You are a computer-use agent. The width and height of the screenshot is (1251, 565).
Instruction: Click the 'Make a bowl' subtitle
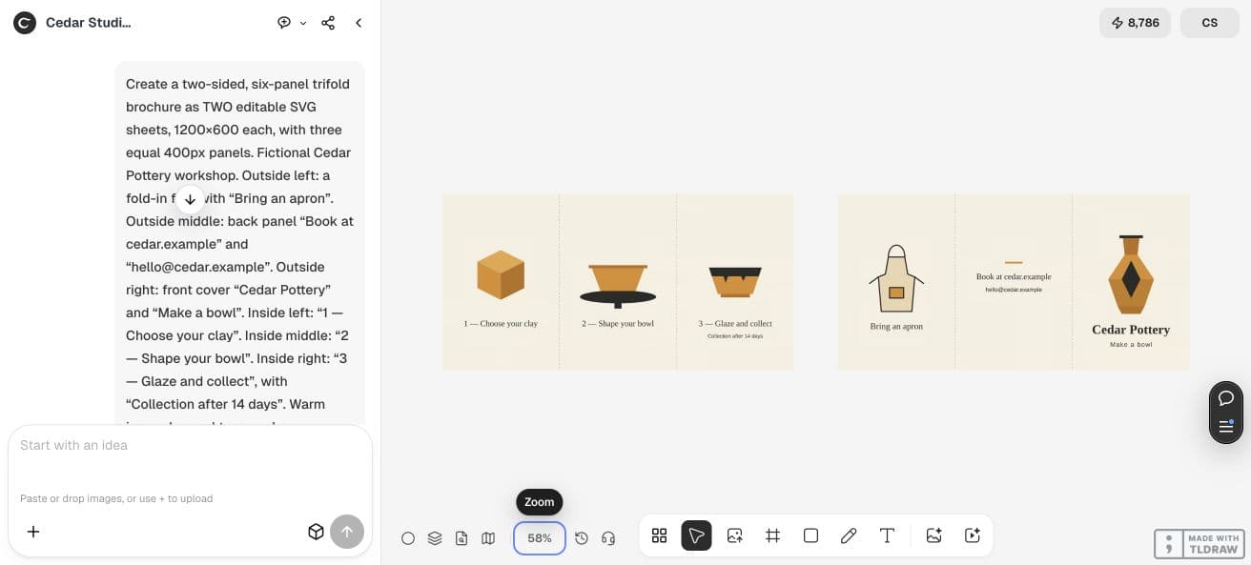pyautogui.click(x=1131, y=345)
